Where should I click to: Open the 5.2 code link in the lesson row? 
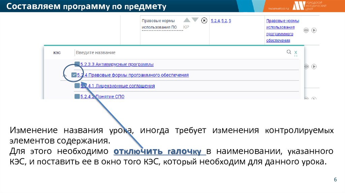[x=224, y=21]
